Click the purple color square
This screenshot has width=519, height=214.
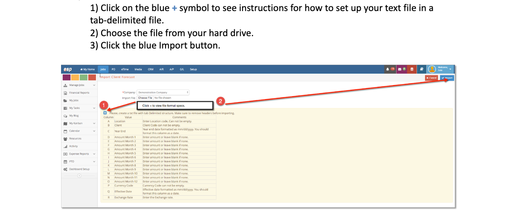coord(67,77)
